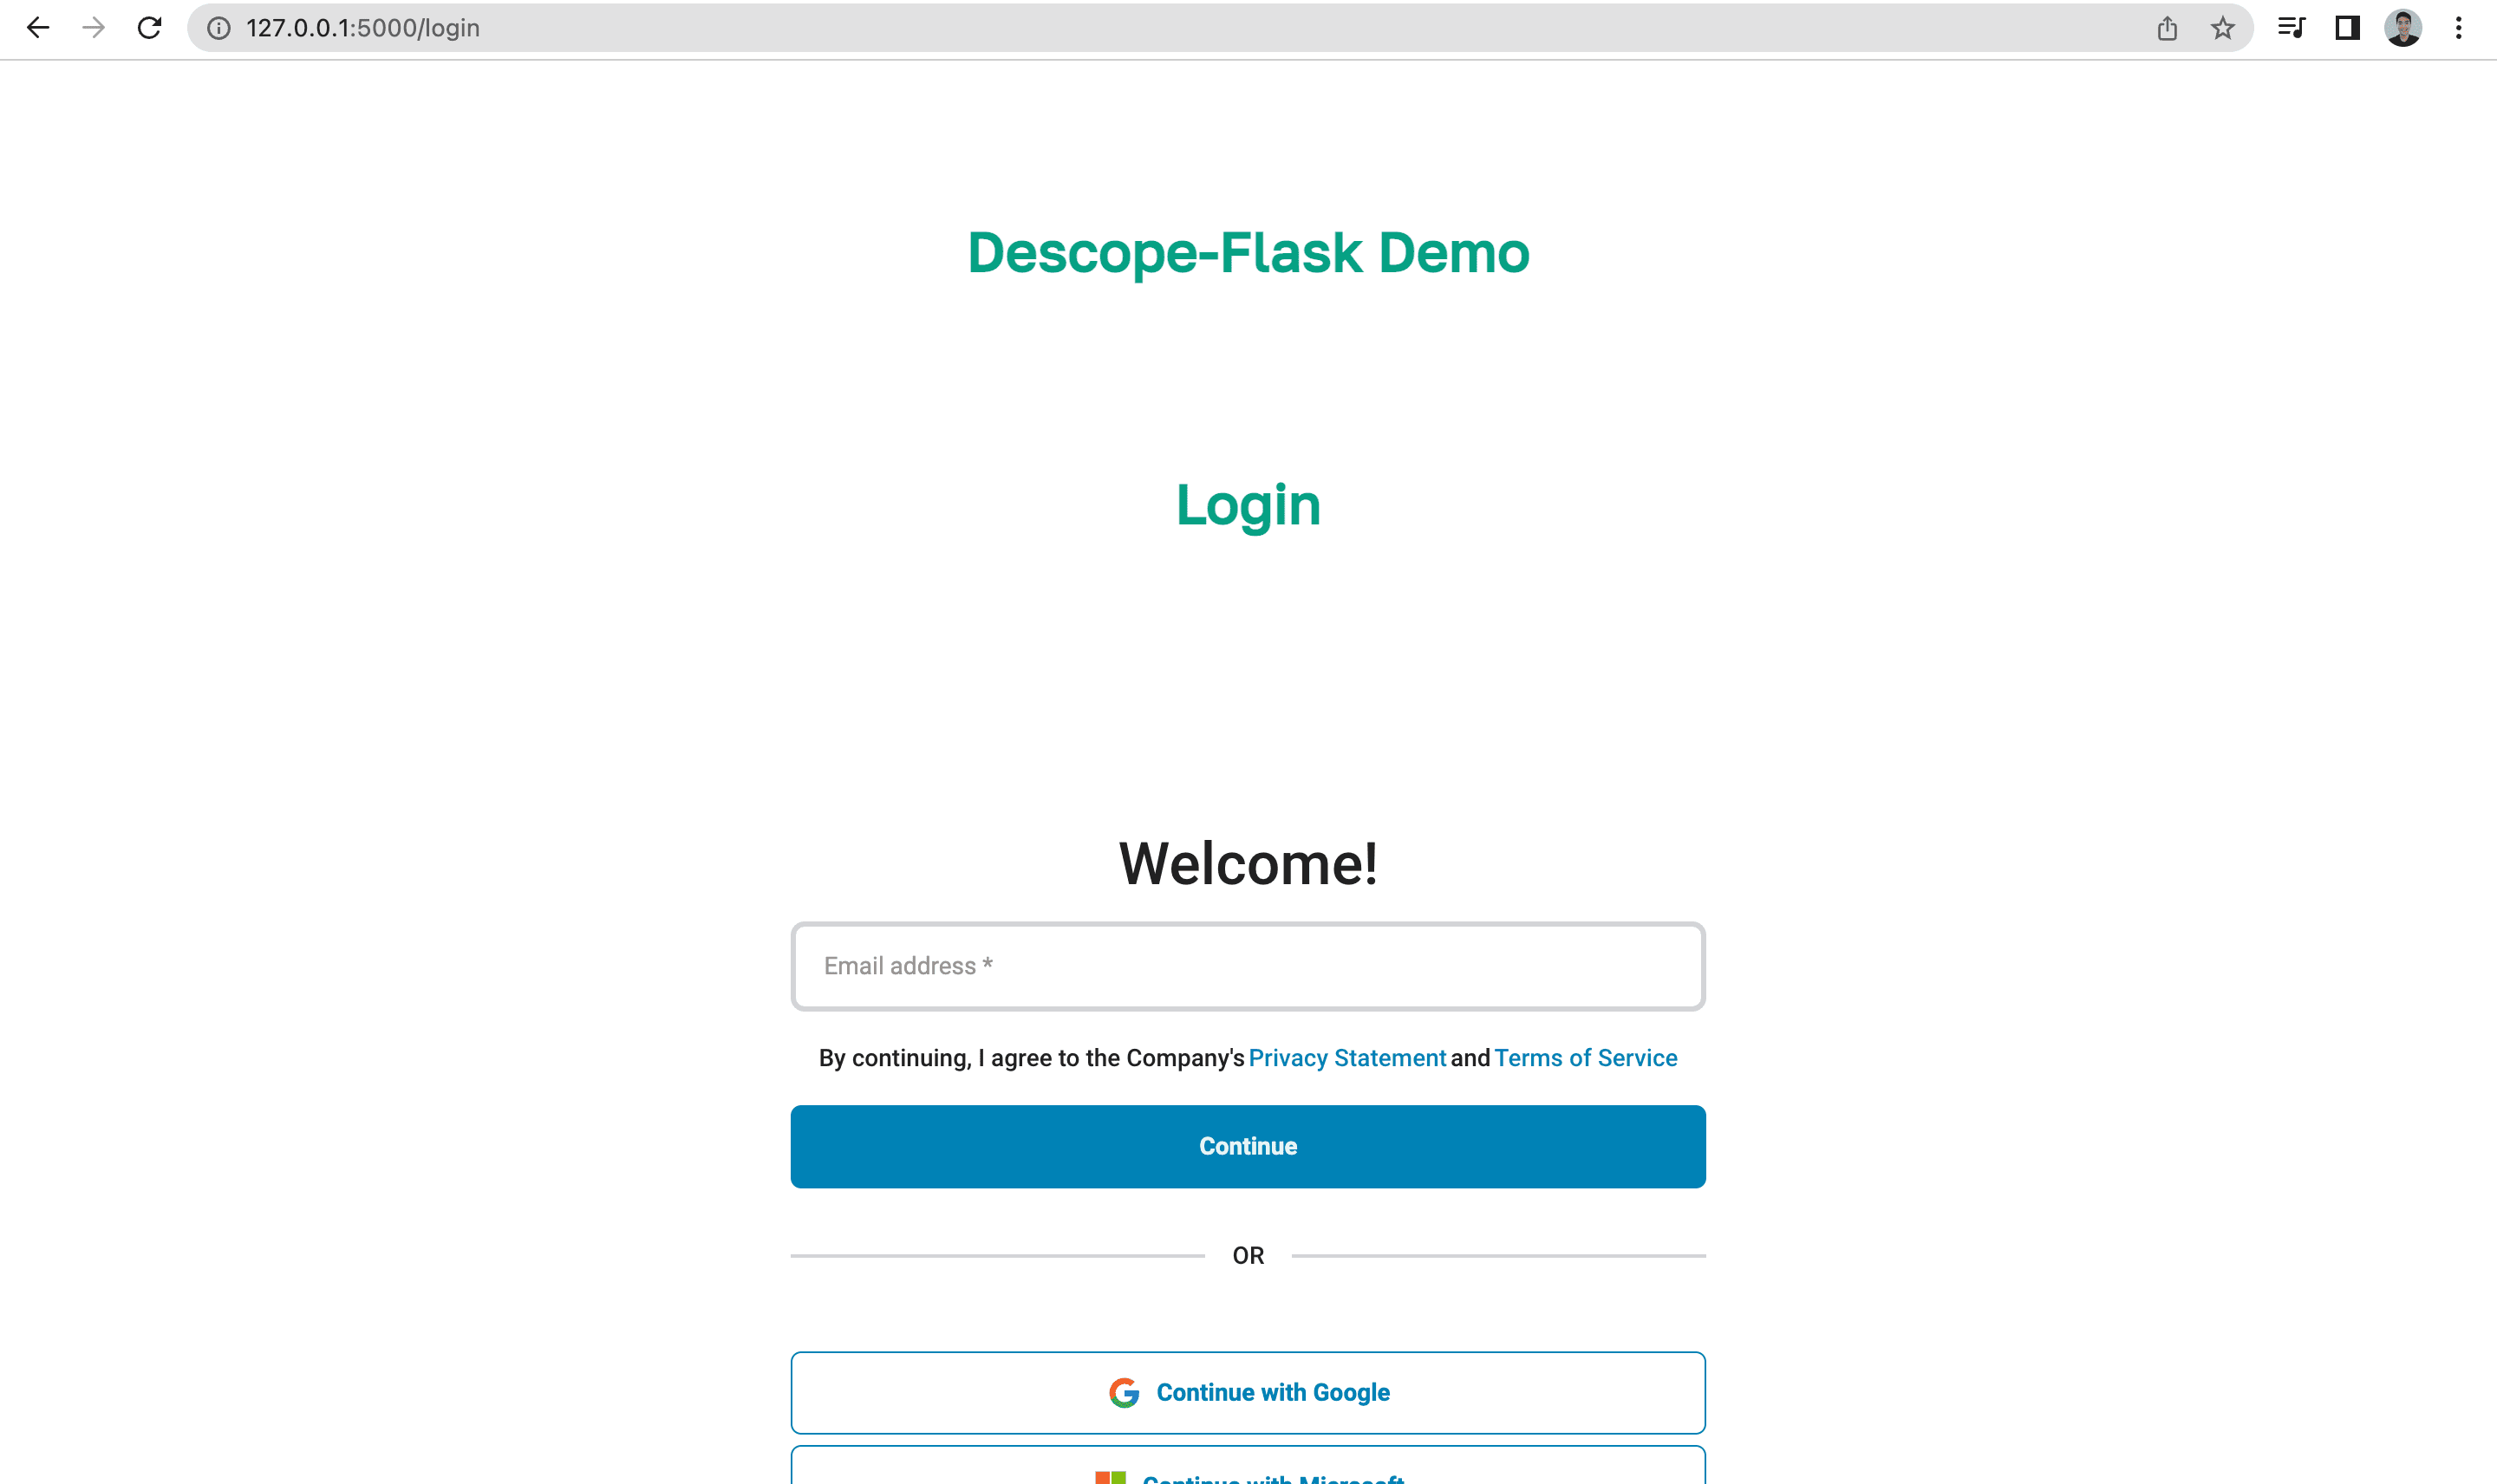Open Chrome's three-dot menu
The height and width of the screenshot is (1484, 2497).
2458,28
